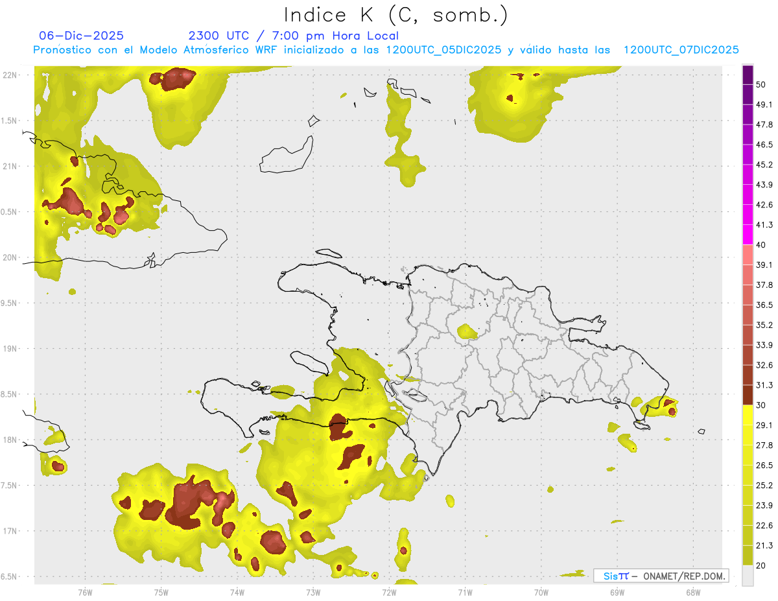Click the '1200UTC_05DIC2025' initialization time

[443, 50]
